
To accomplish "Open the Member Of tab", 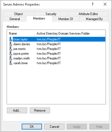I will click(66, 19).
